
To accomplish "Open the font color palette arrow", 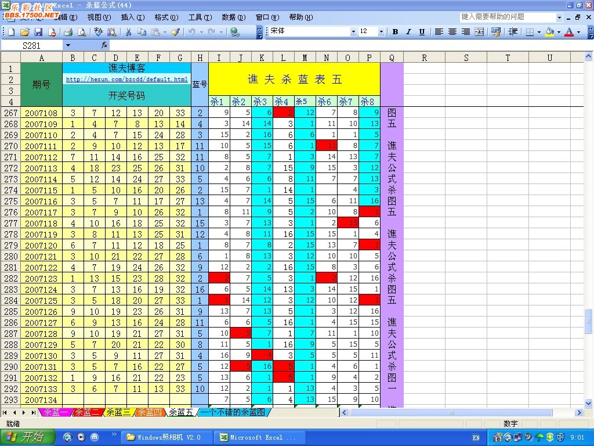I will [578, 32].
